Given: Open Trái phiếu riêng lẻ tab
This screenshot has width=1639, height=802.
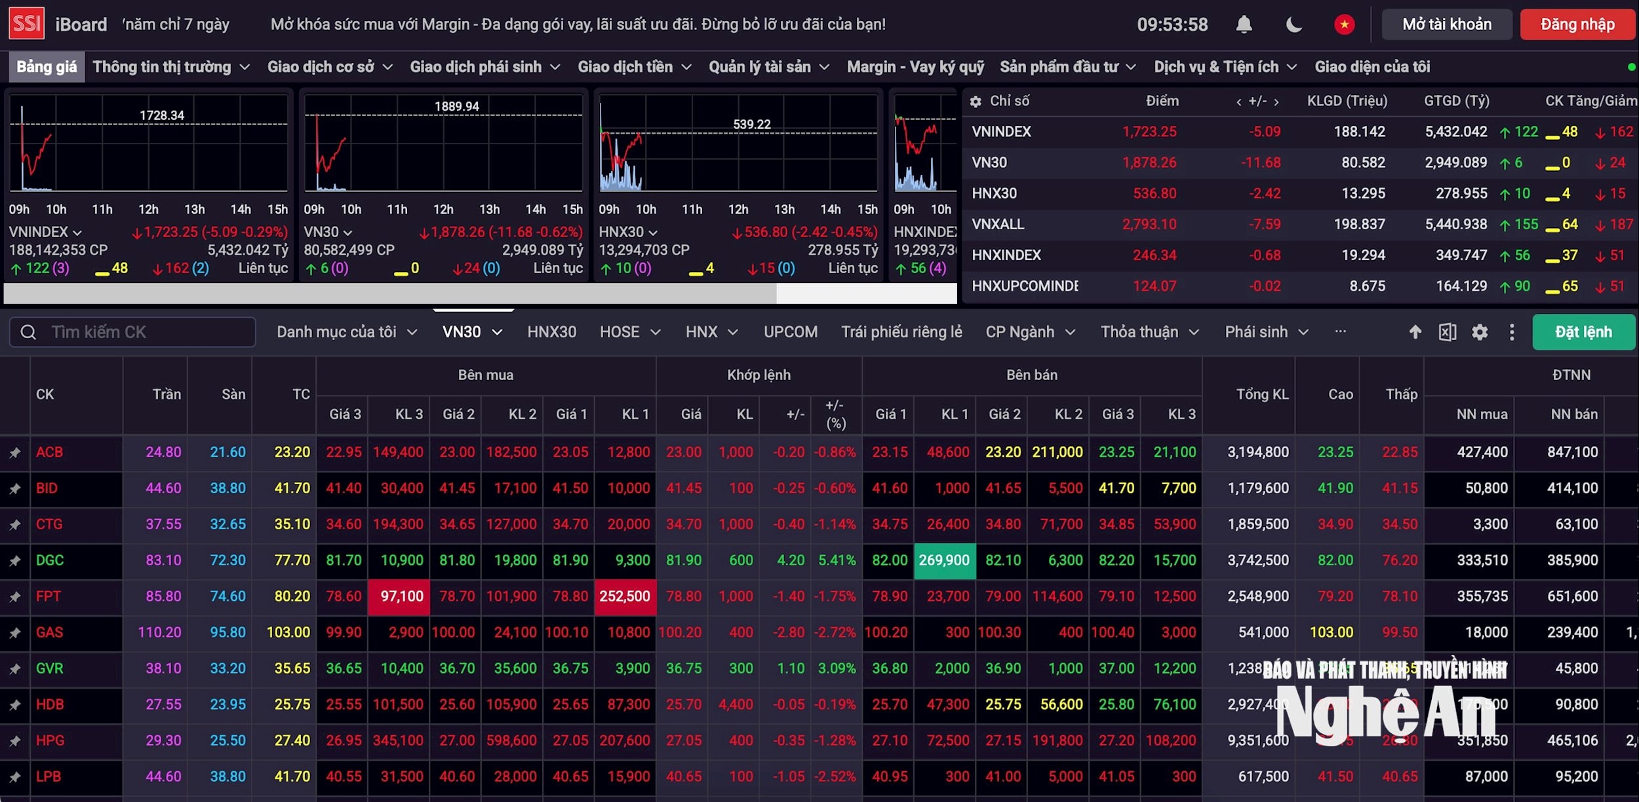Looking at the screenshot, I should pos(901,332).
